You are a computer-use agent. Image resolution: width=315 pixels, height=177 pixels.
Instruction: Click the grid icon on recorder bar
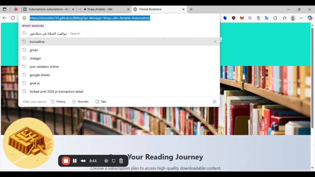point(106,161)
